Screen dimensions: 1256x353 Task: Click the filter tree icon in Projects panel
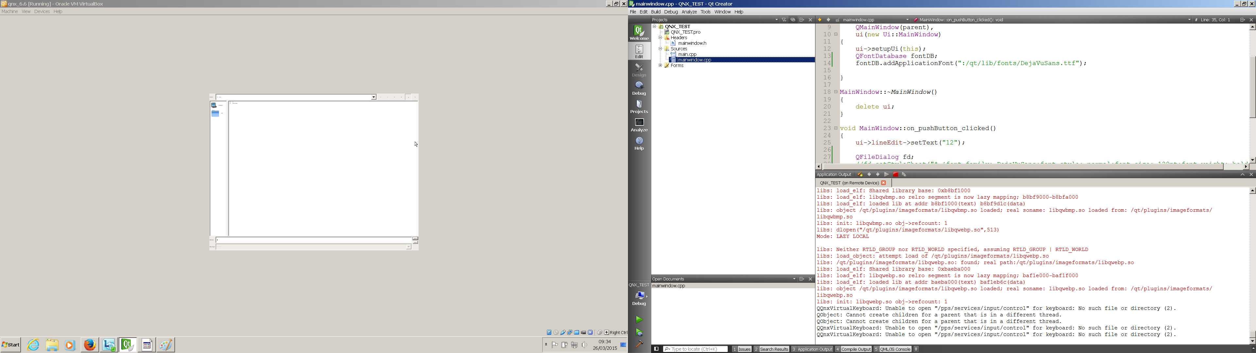coord(784,20)
